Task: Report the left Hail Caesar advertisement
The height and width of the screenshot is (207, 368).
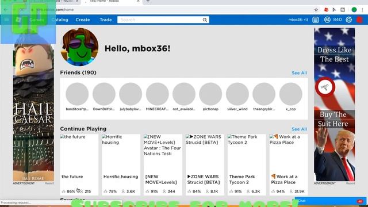Action: [49, 183]
